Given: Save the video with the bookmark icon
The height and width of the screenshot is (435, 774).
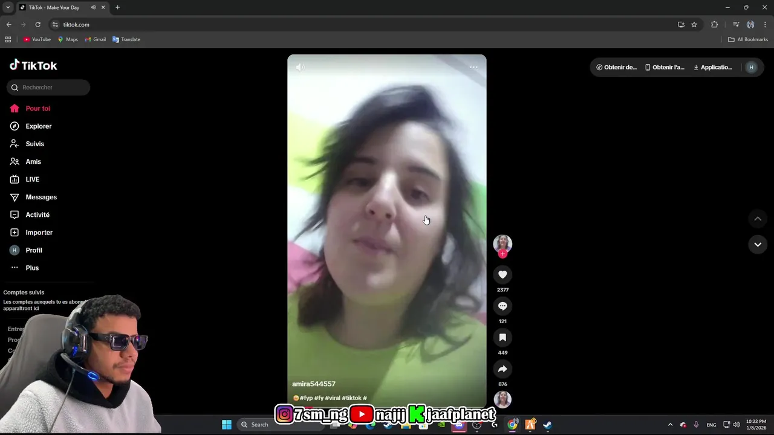Looking at the screenshot, I should 502,338.
